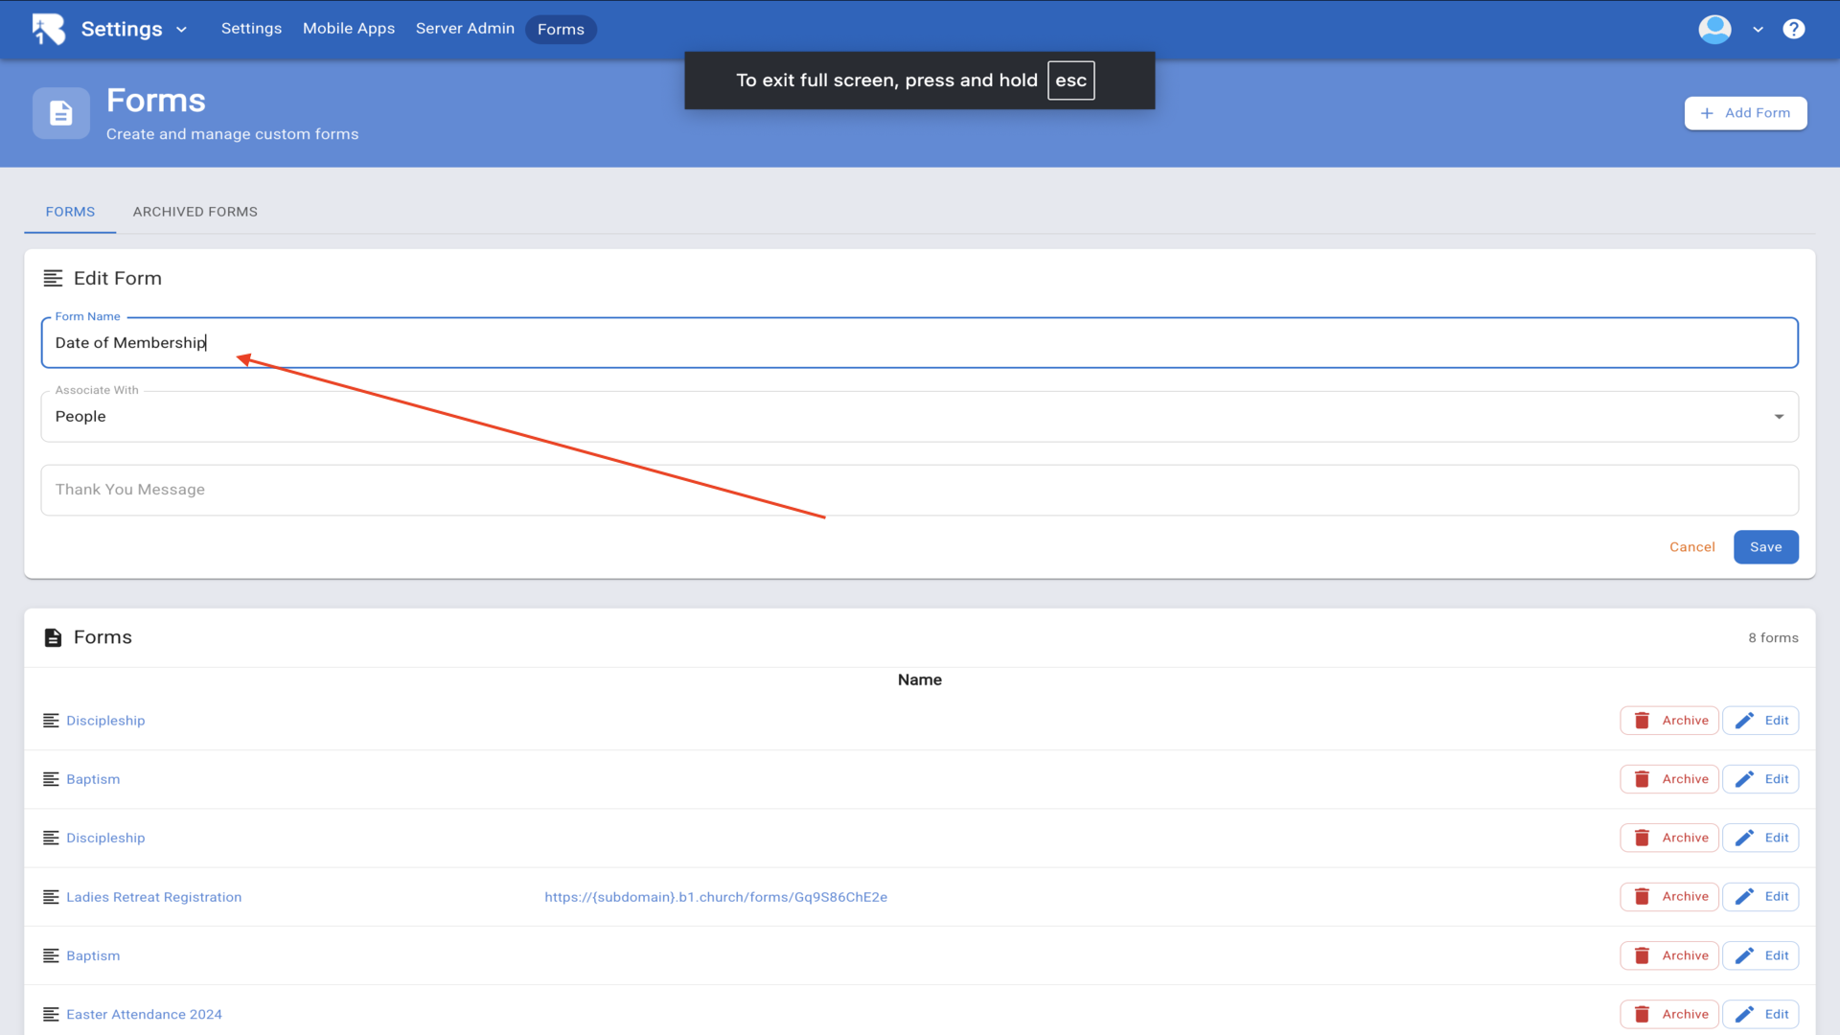Open the help question mark icon
The height and width of the screenshot is (1035, 1840).
point(1793,29)
